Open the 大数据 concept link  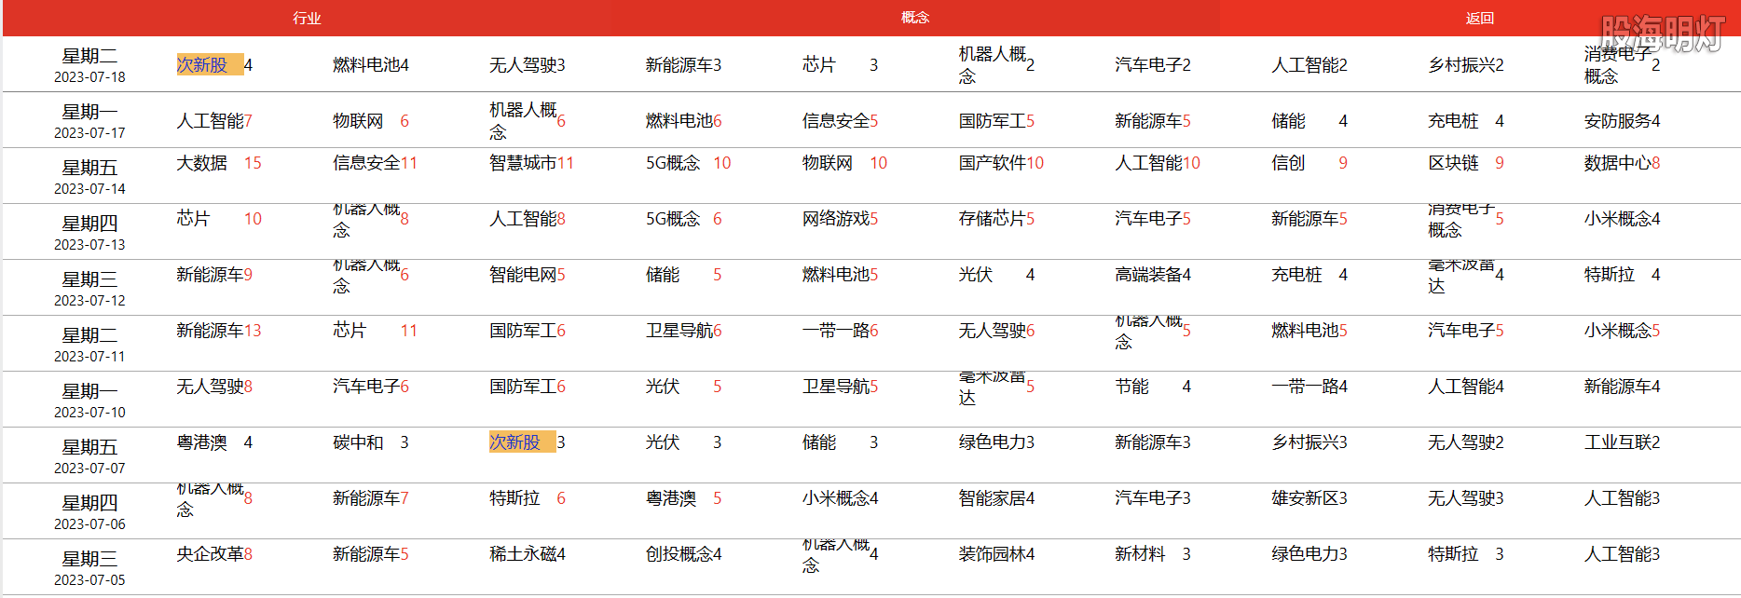click(202, 163)
